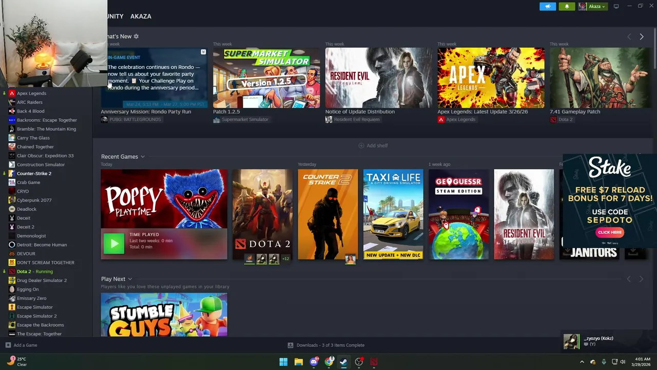Open Taxi Life game cover

(393, 214)
